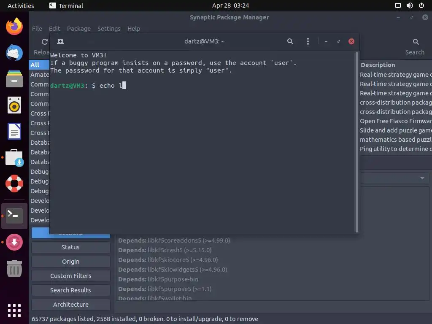Open the Package menu in Synaptic

point(79,29)
